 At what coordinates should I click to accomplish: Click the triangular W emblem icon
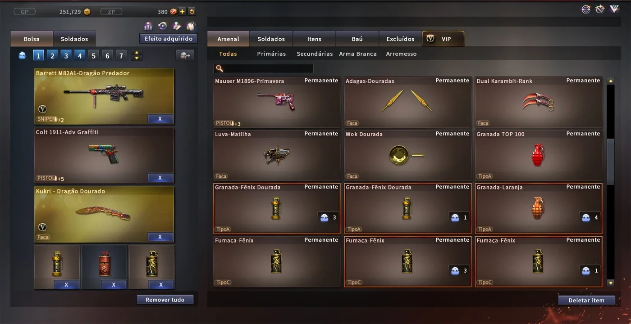(614, 9)
